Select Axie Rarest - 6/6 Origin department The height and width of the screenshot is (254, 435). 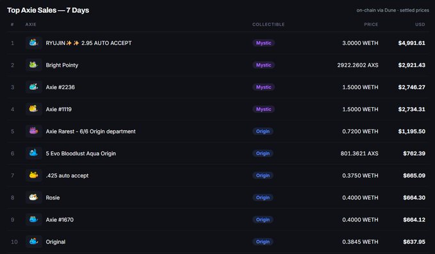[91, 131]
